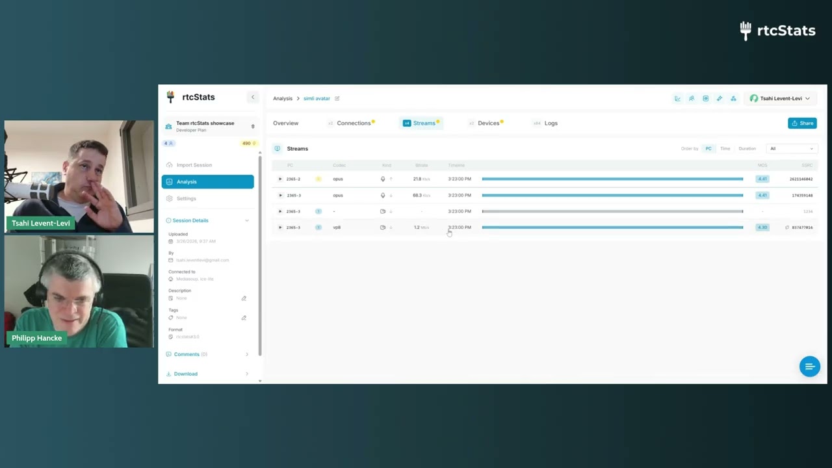This screenshot has width=832, height=468.
Task: Click the vp8 stream timeline bar
Action: (x=612, y=227)
